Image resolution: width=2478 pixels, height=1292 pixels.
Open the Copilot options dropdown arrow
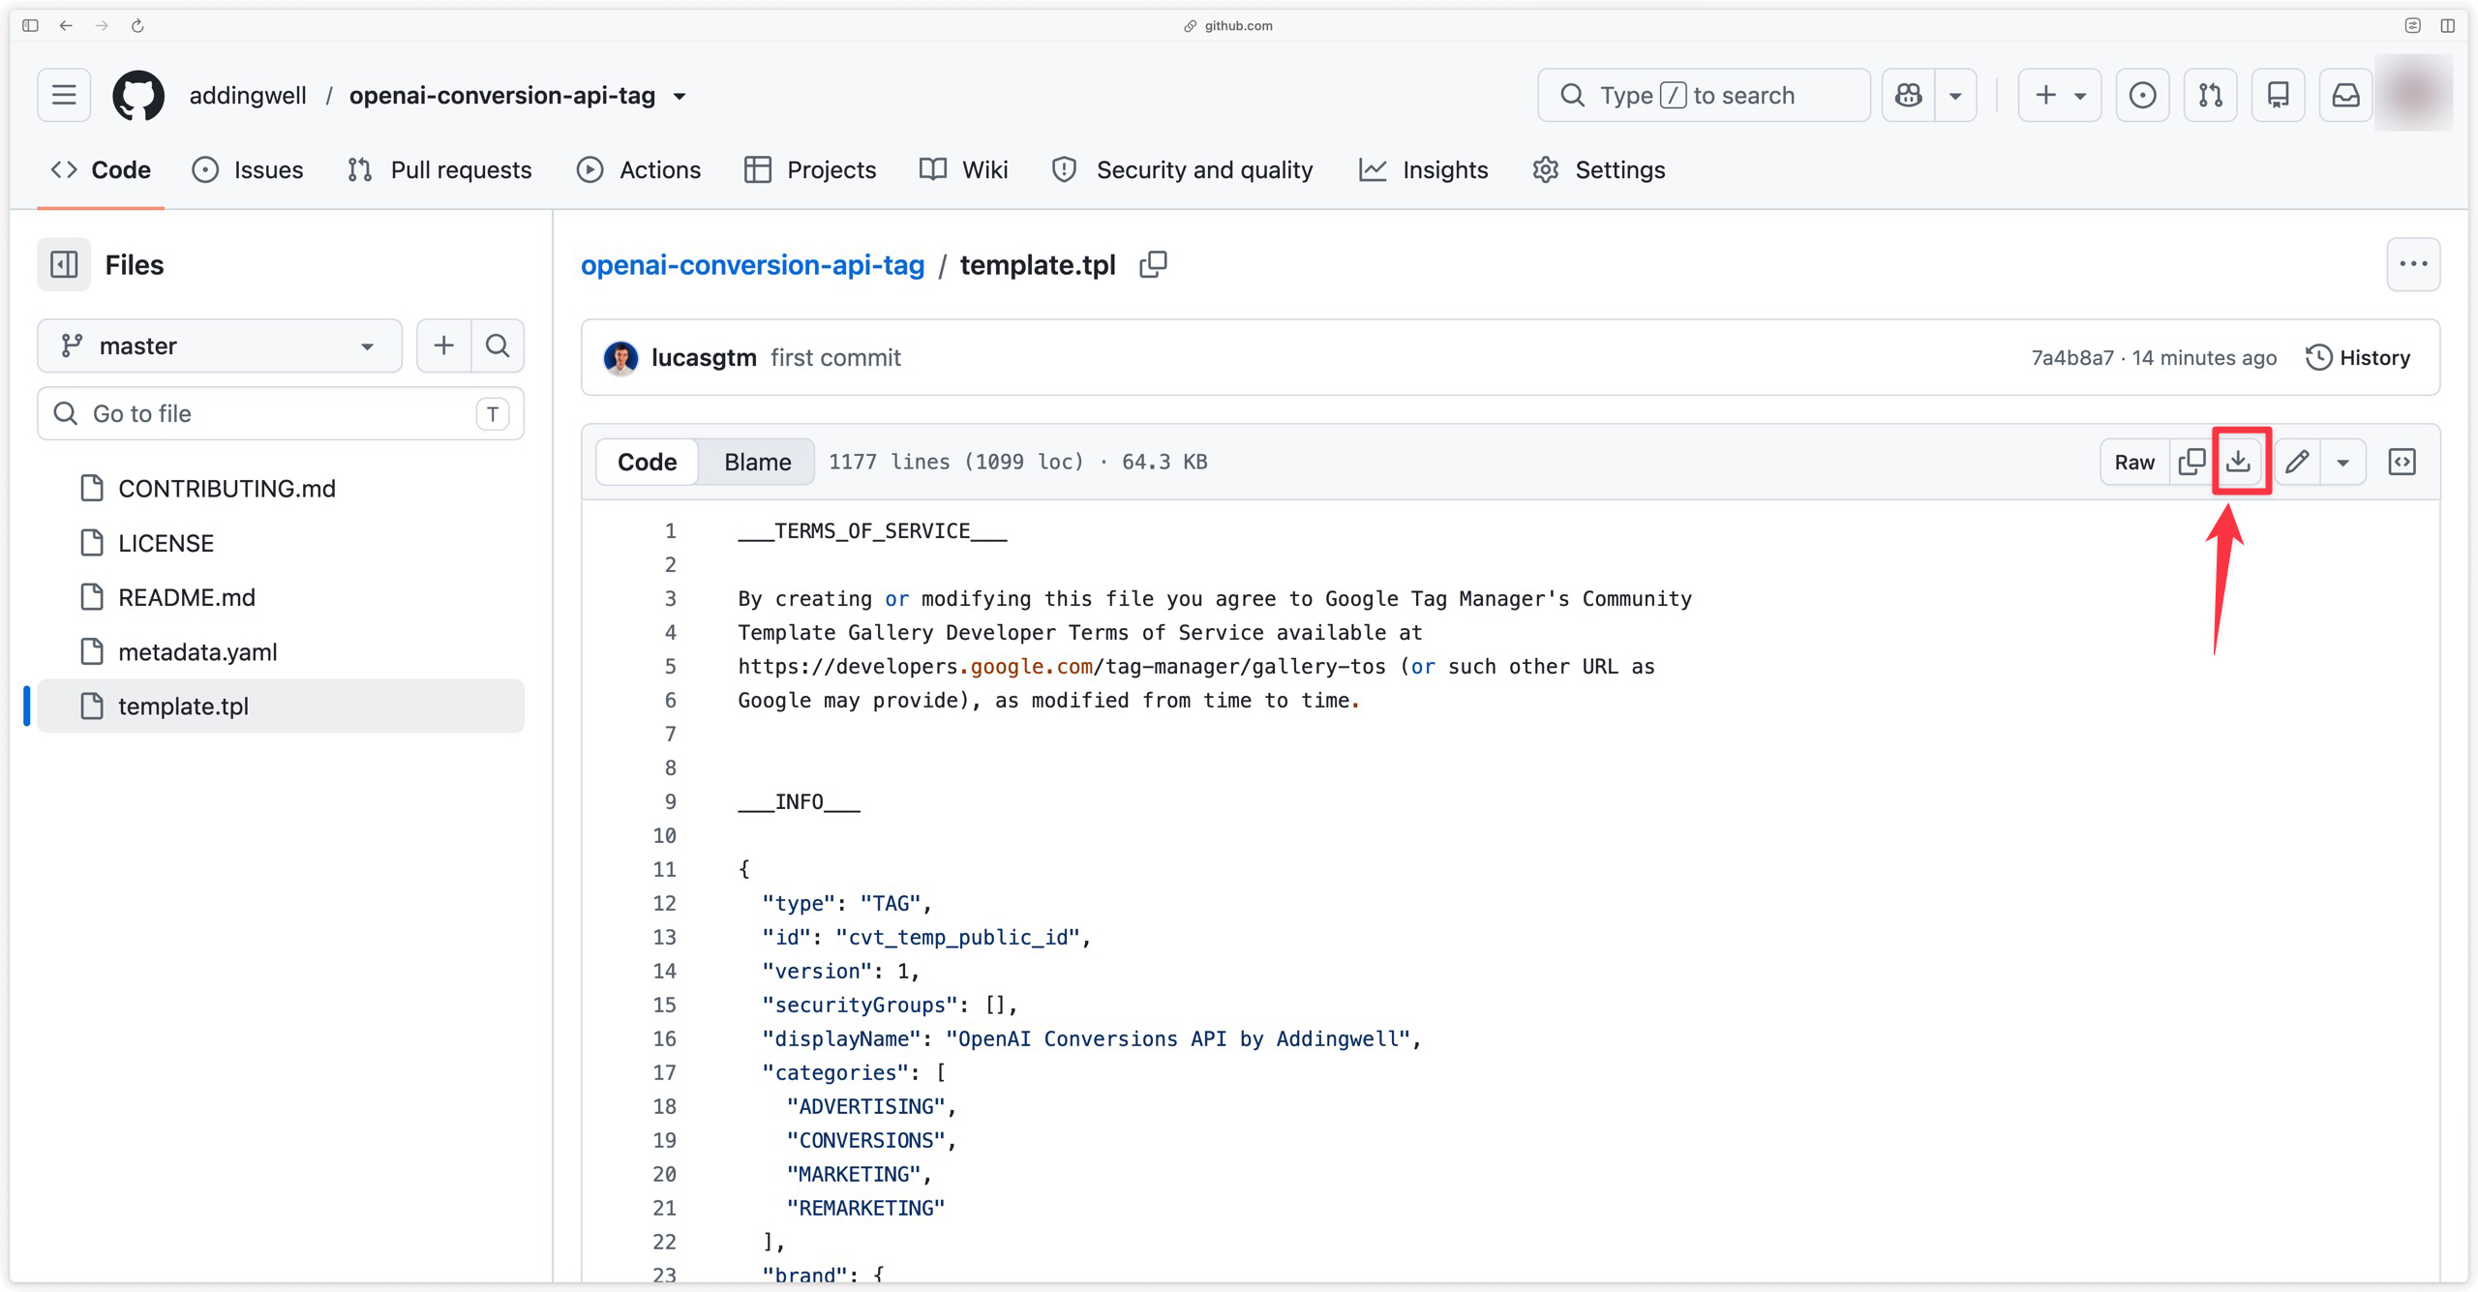1955,95
